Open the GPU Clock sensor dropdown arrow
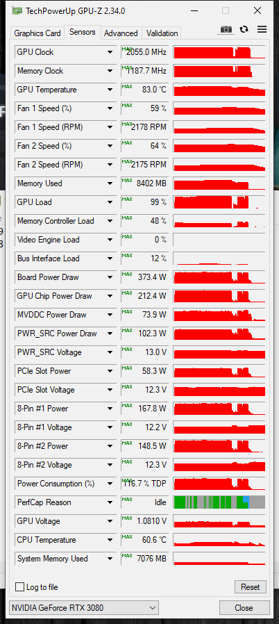Viewport: 279px width, 624px height. [x=110, y=52]
